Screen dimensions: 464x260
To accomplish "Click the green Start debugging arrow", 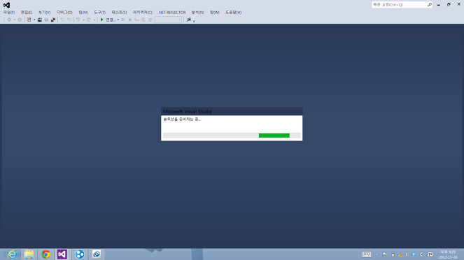I will (101, 20).
